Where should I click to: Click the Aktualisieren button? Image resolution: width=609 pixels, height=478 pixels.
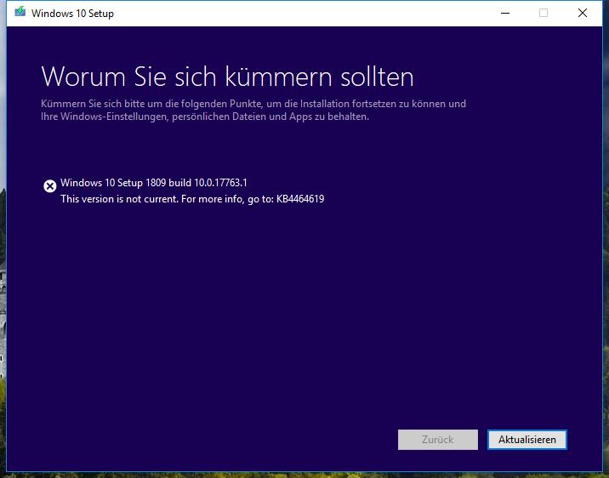click(x=527, y=440)
